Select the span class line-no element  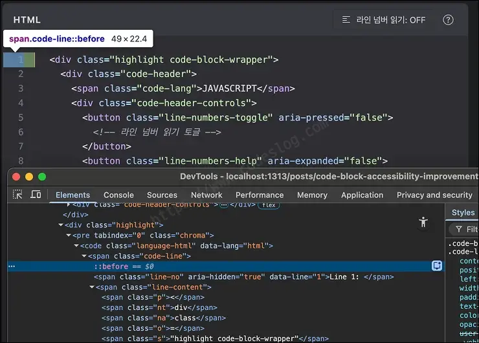point(243,277)
